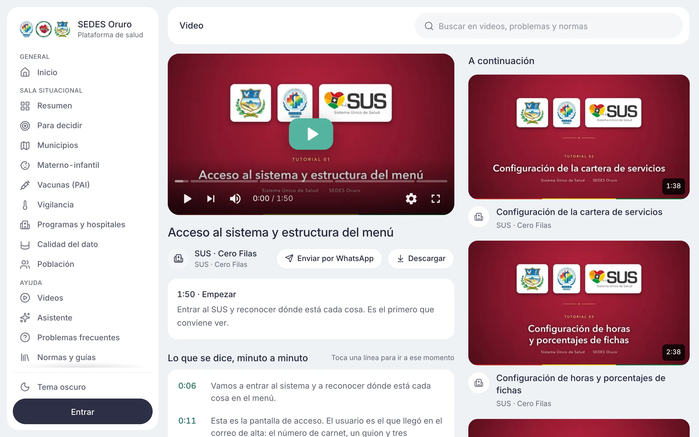Open Materno-infantil section
699x437 pixels.
83,165
